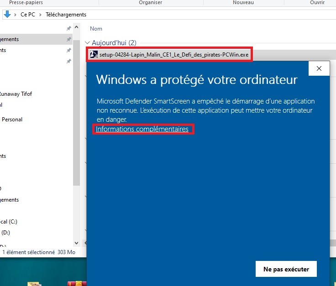Click Téléchargements in the address bar
The image size is (336, 286).
click(66, 15)
